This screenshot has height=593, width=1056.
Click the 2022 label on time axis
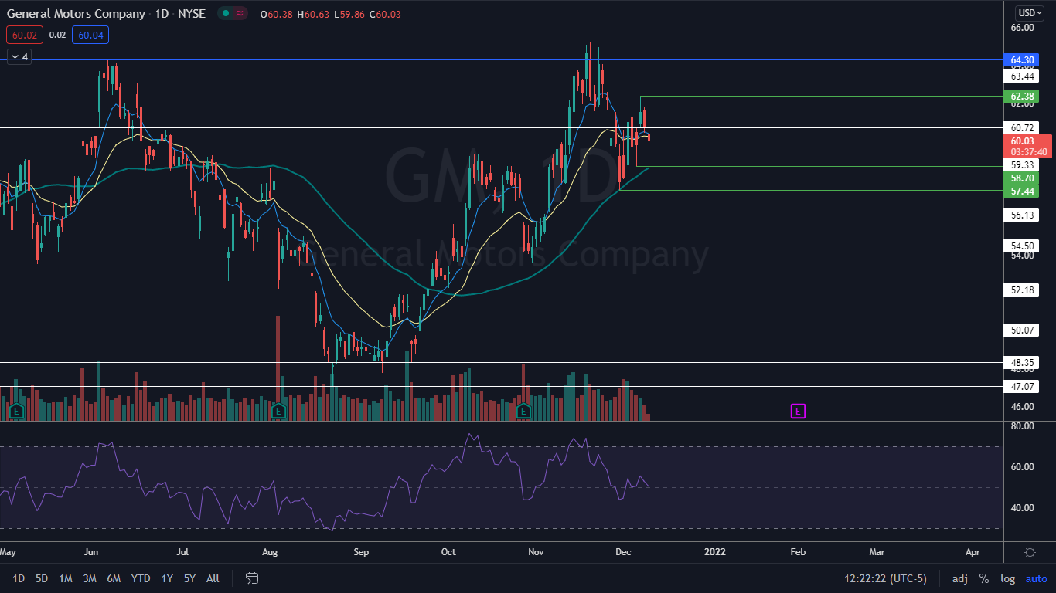[715, 552]
